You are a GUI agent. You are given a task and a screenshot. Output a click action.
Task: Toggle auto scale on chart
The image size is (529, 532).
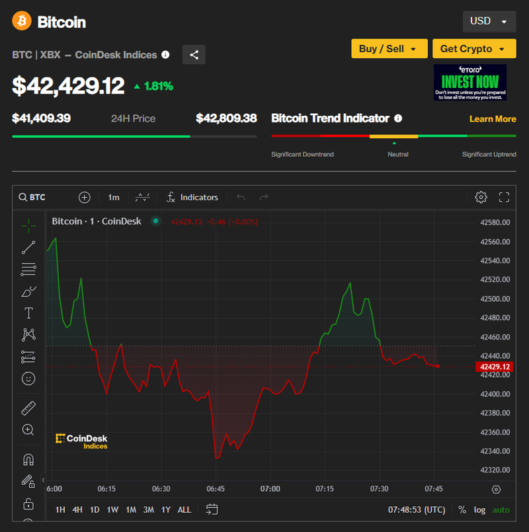[501, 510]
